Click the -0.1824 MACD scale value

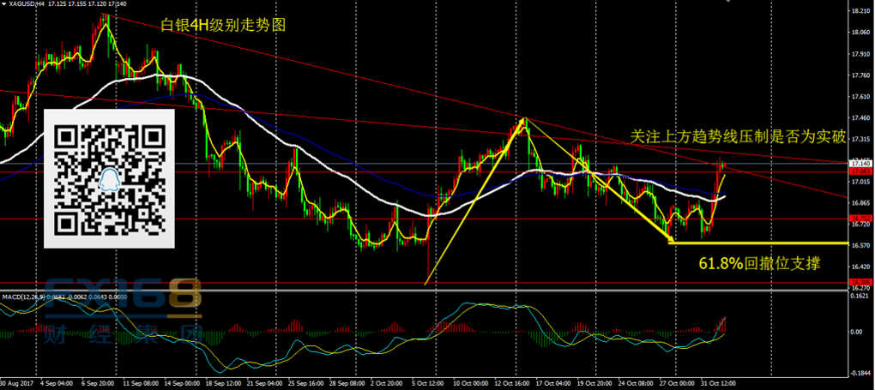coord(860,372)
